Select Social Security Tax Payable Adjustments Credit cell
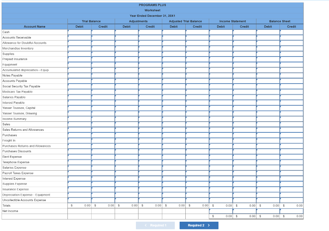The width and height of the screenshot is (329, 231). click(150, 86)
